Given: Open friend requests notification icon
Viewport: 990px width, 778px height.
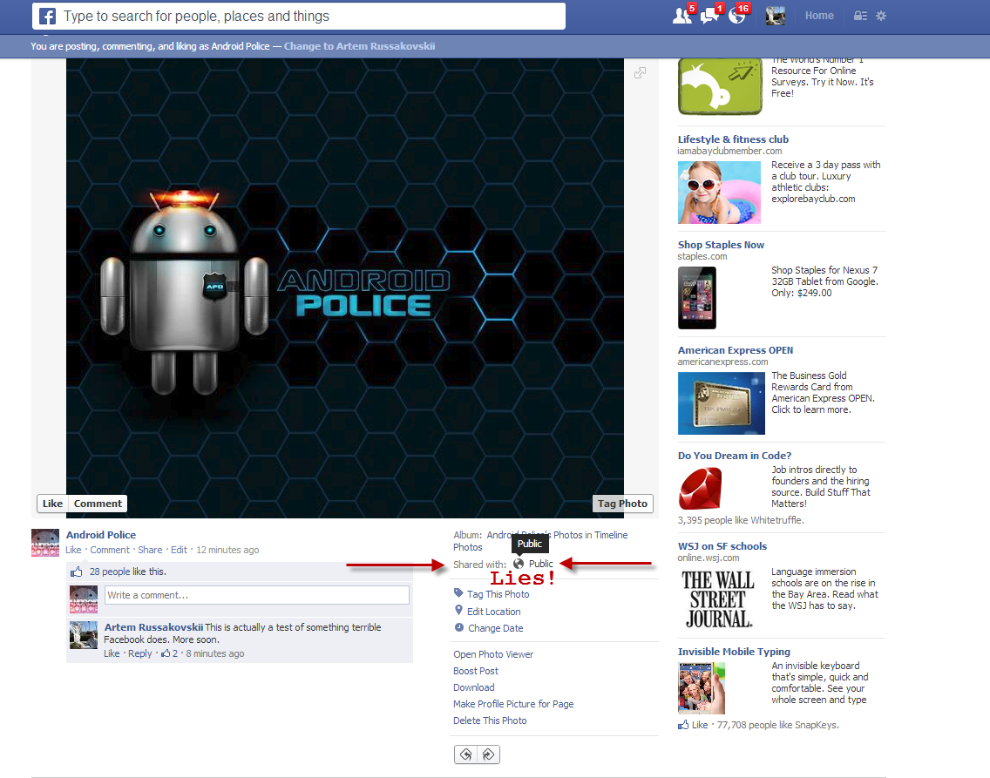Looking at the screenshot, I should point(682,15).
